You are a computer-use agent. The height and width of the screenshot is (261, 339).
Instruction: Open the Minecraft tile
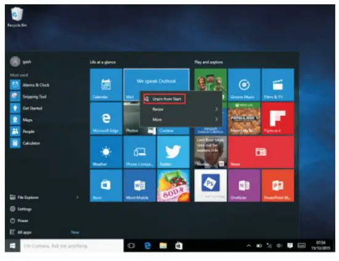[244, 118]
